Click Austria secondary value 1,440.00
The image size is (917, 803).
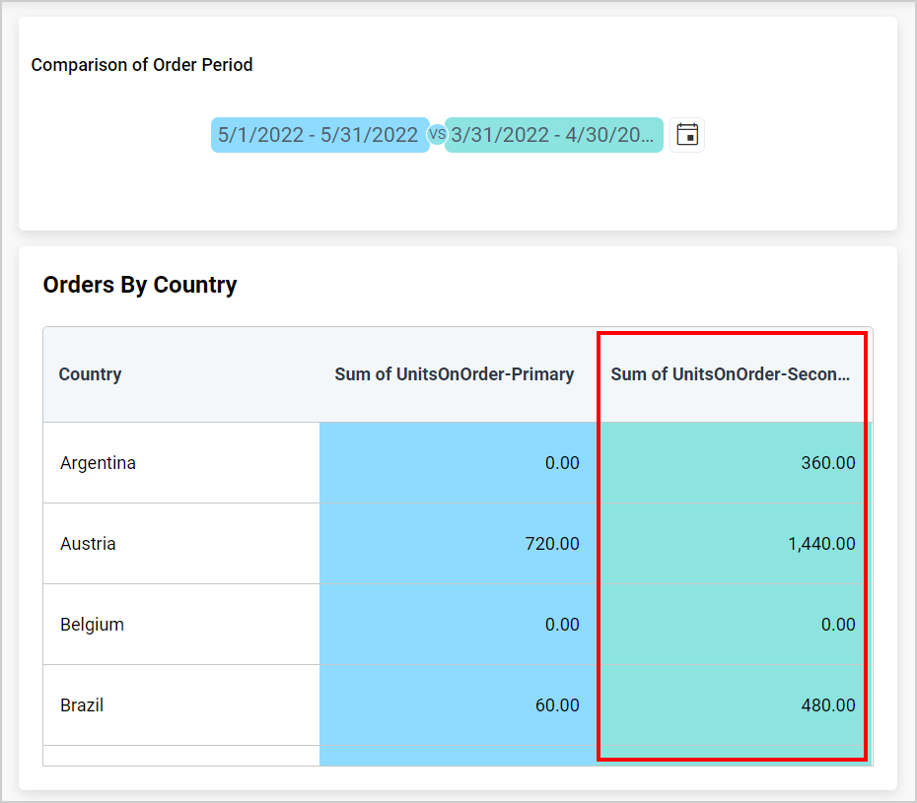pyautogui.click(x=821, y=544)
